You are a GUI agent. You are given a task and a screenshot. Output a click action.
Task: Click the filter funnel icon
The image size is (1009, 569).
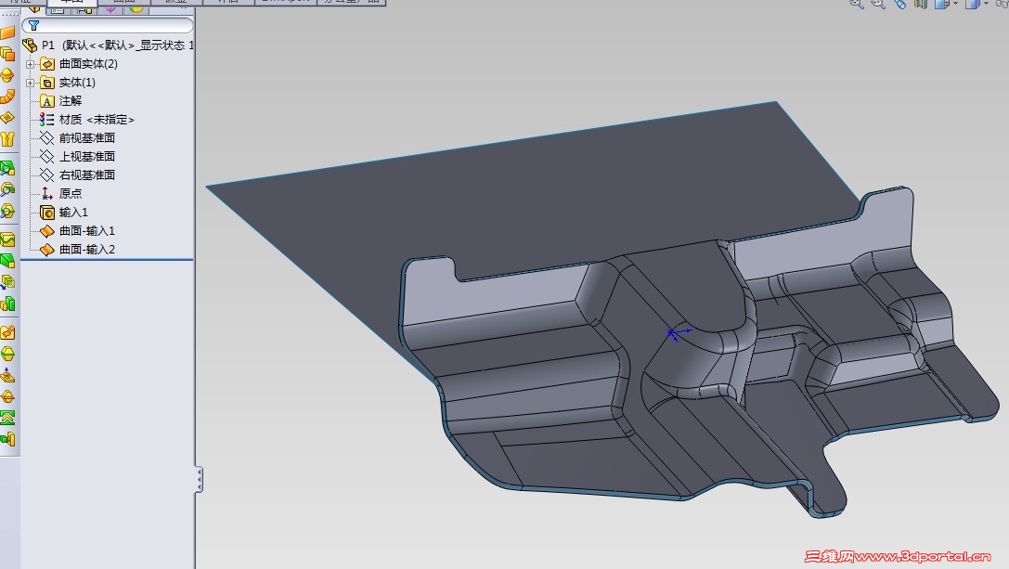pos(34,25)
